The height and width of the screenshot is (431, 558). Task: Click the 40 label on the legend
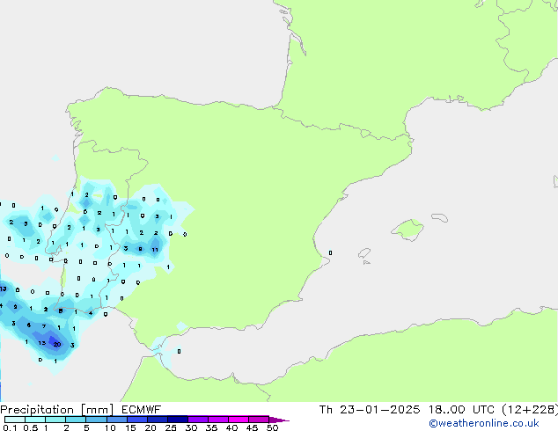231,428
